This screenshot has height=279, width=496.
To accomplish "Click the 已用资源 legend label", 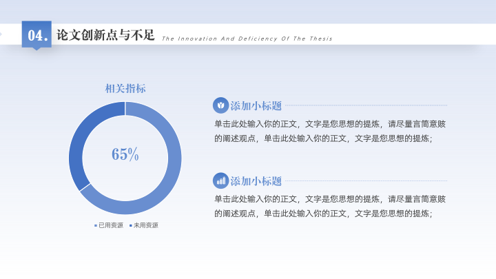I will [x=111, y=225].
